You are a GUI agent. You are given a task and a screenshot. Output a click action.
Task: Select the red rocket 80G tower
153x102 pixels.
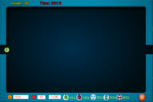pyautogui.click(x=120, y=97)
